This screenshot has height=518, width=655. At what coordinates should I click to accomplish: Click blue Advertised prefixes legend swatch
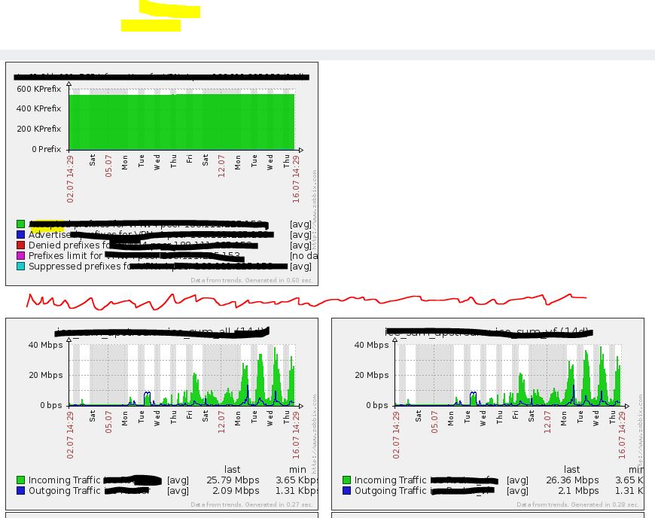coord(20,235)
